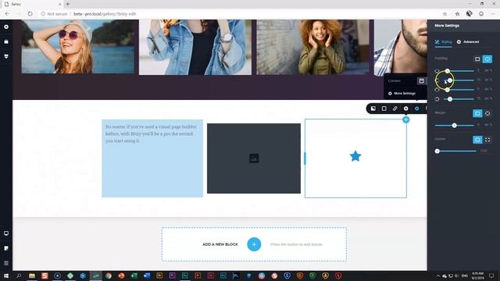The width and height of the screenshot is (500, 281).
Task: Adjust the corner radius slider handle
Action: tap(437, 151)
